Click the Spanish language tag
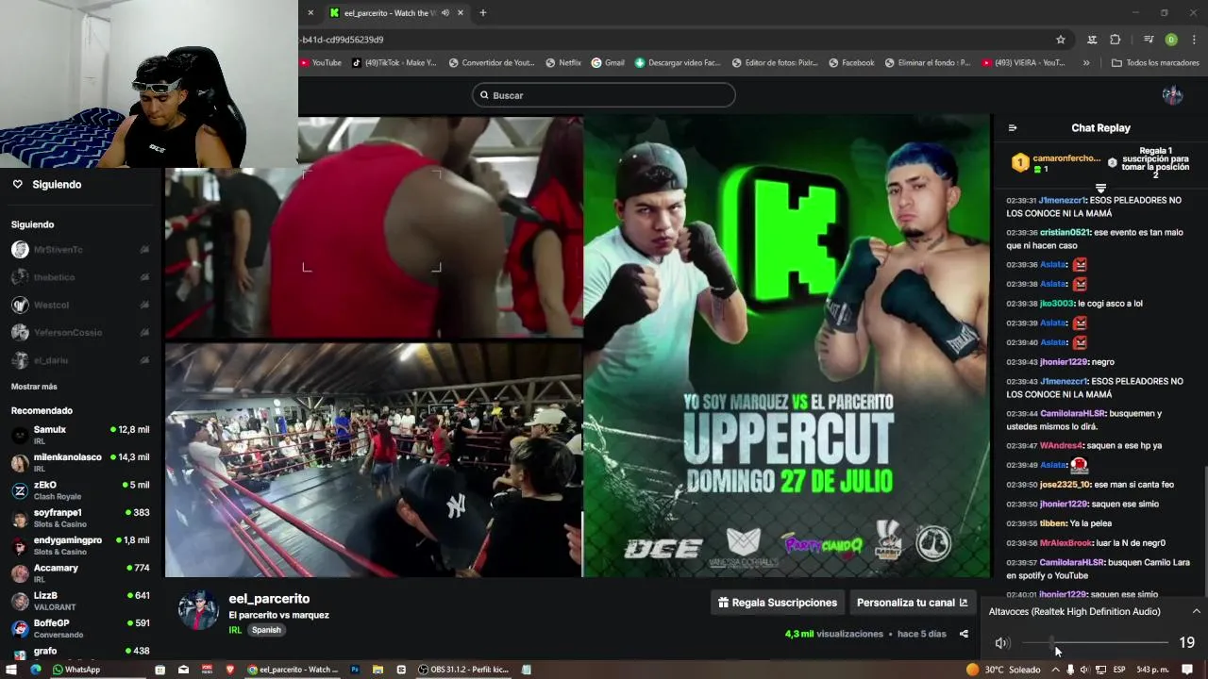Screen dimensions: 1208x679 tap(266, 630)
